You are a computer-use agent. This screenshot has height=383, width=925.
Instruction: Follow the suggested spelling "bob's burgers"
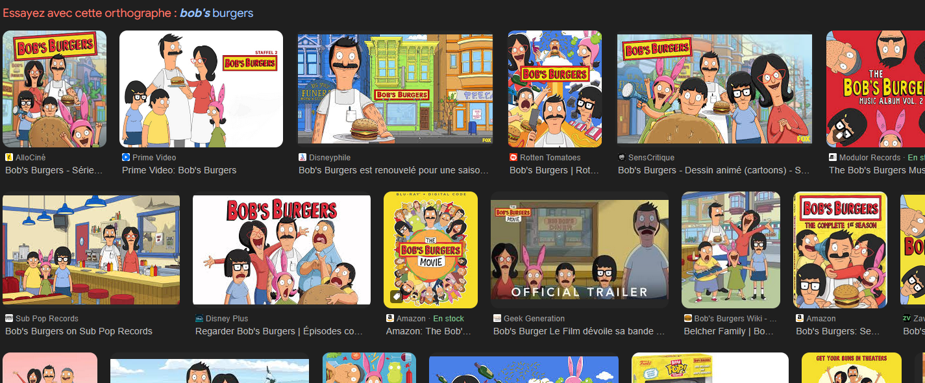pyautogui.click(x=217, y=13)
